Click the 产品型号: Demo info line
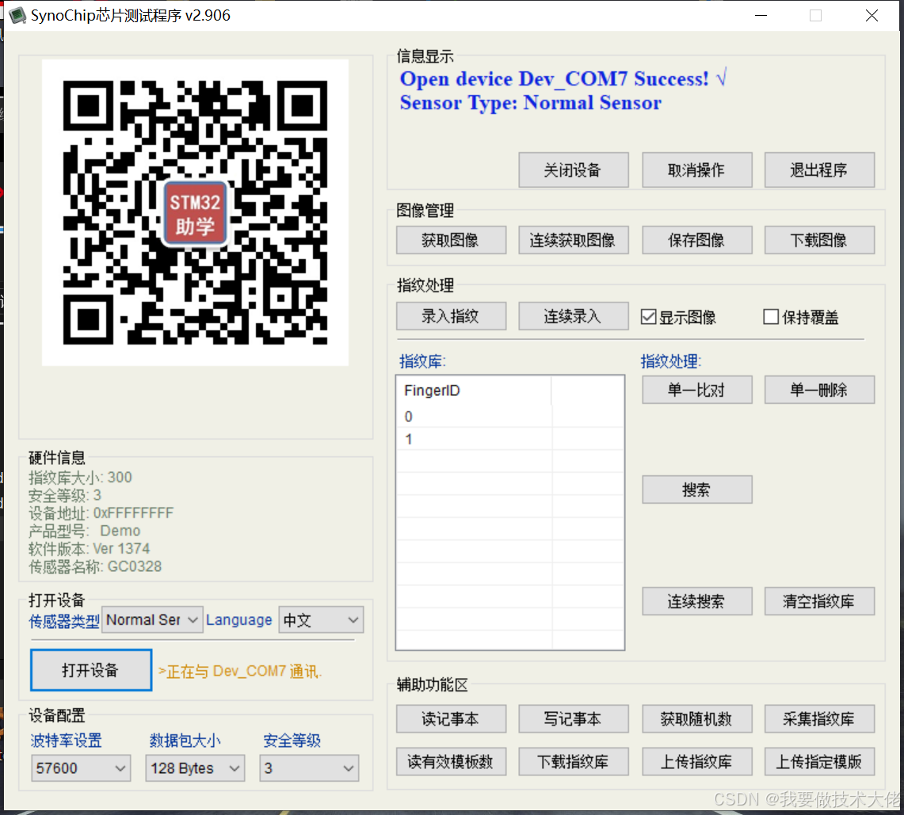The width and height of the screenshot is (904, 815). click(85, 531)
